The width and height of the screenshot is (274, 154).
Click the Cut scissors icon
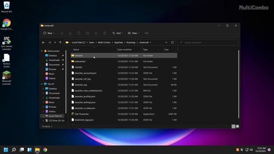tap(62, 33)
